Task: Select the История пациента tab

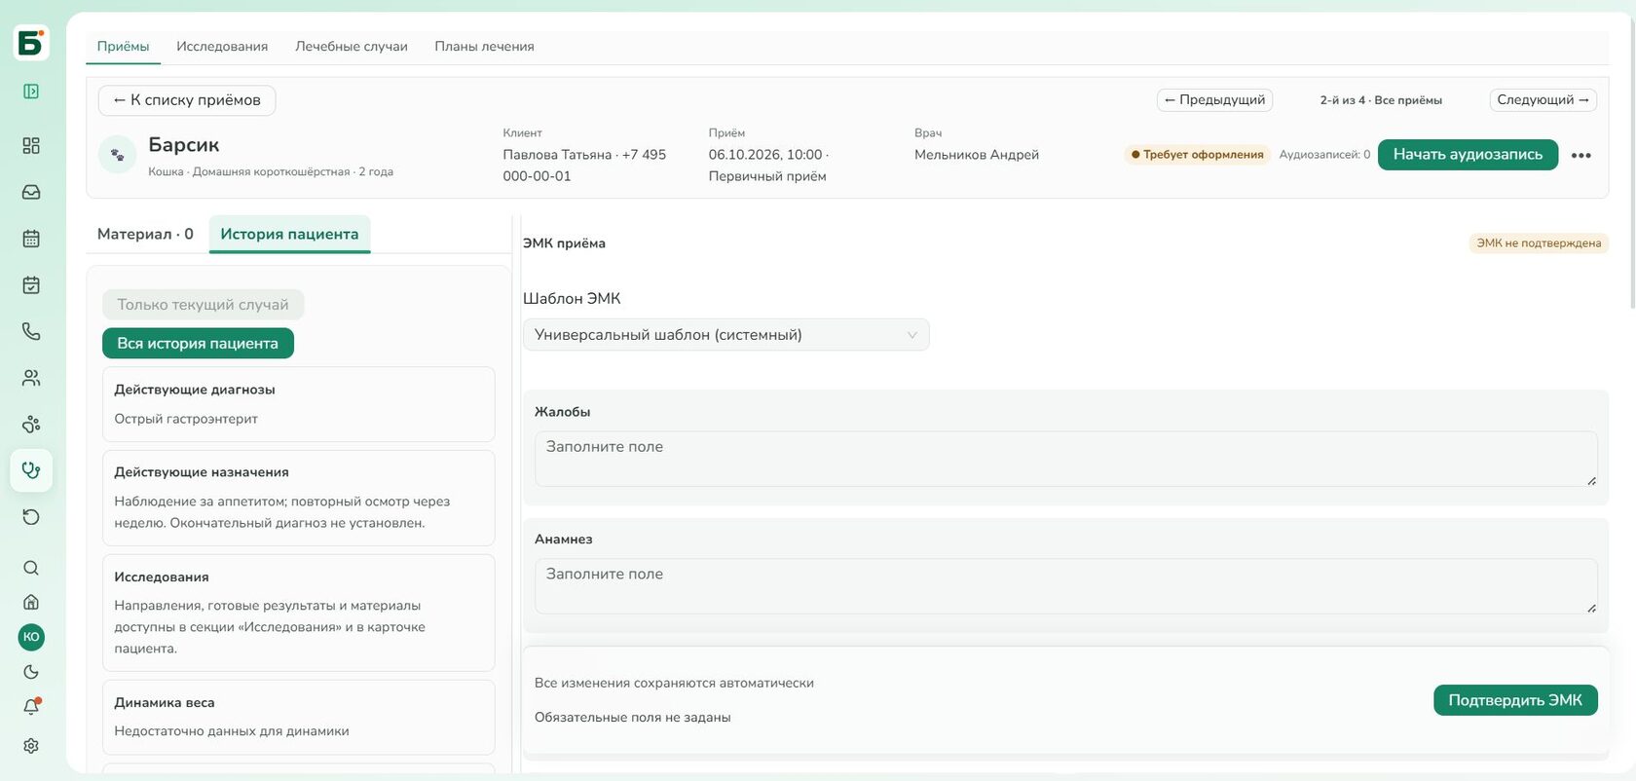Action: [289, 234]
